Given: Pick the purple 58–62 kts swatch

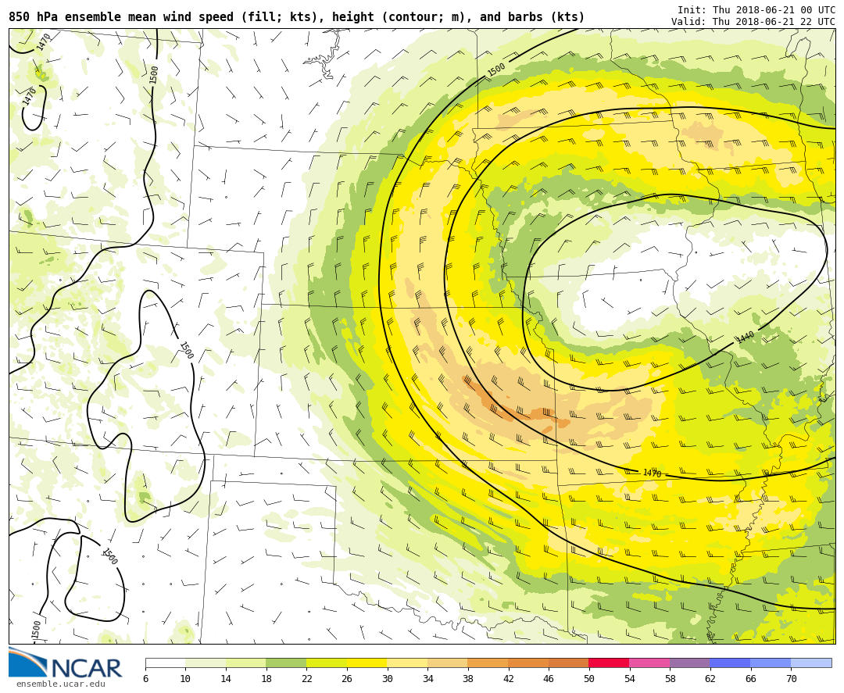Looking at the screenshot, I should pyautogui.click(x=690, y=663).
